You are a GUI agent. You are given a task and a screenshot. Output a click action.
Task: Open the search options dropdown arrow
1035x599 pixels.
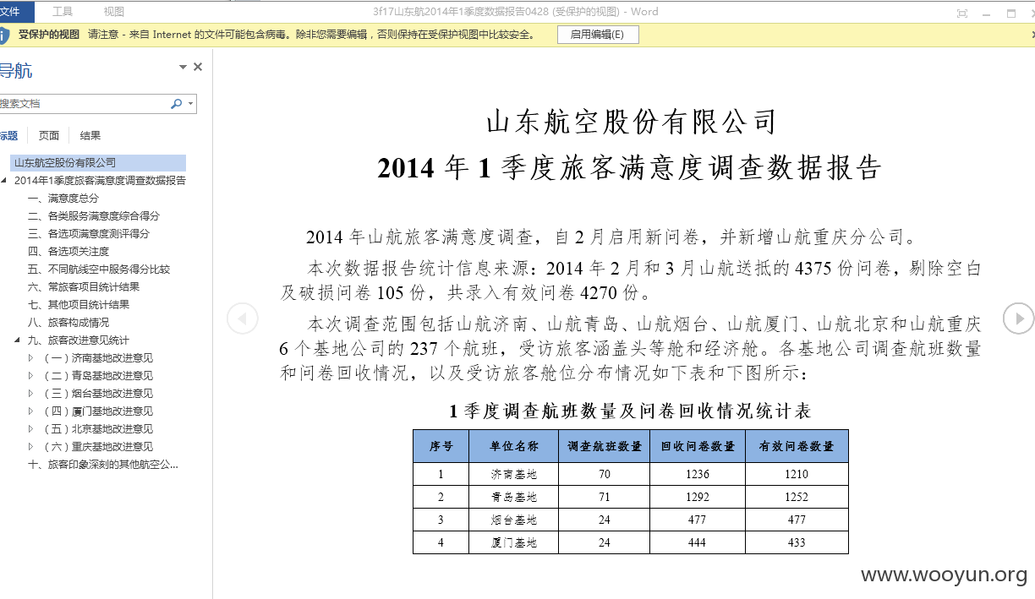click(191, 104)
